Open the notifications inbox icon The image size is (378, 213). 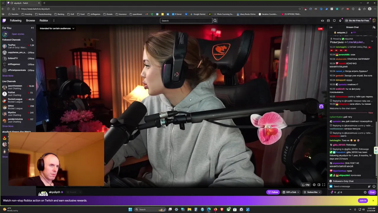(328, 21)
